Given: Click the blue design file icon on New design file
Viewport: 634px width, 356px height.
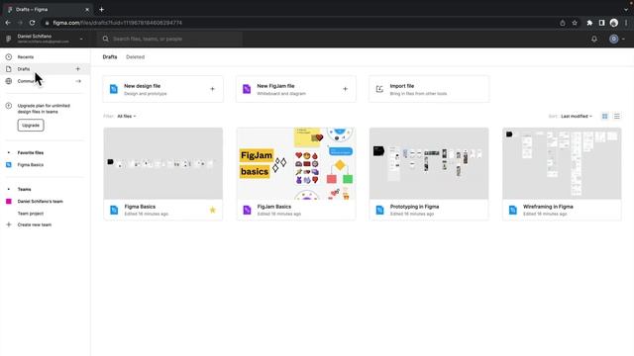Looking at the screenshot, I should pos(114,89).
